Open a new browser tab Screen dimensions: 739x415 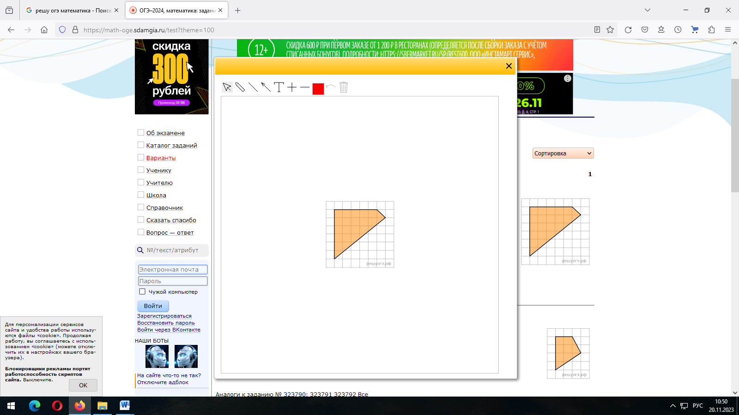pyautogui.click(x=237, y=10)
